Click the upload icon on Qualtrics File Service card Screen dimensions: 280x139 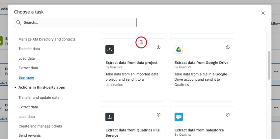(x=110, y=117)
